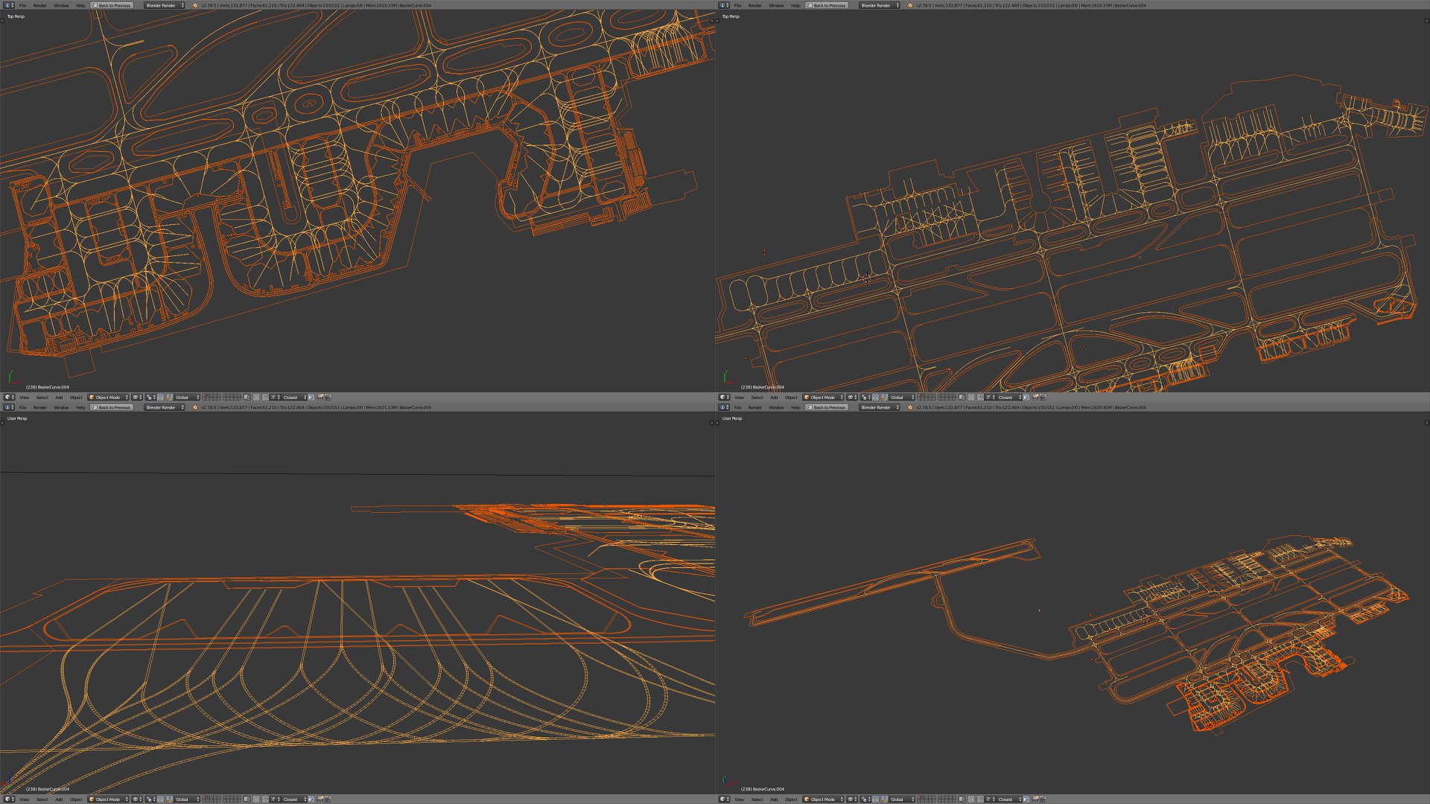Click the viewport shading selector in top-right 3D view
The image size is (1430, 804).
[851, 398]
